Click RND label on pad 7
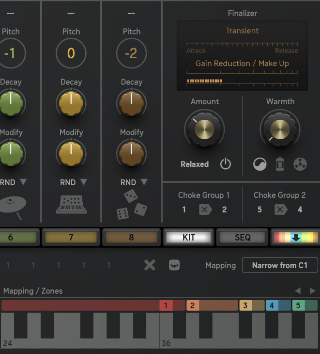 point(68,182)
